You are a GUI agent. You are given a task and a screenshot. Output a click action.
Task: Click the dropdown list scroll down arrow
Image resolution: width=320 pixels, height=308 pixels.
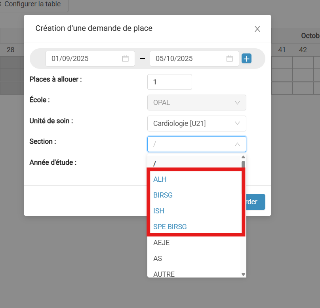[243, 275]
